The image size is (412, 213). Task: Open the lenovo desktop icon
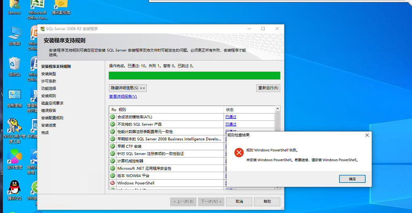(14, 7)
